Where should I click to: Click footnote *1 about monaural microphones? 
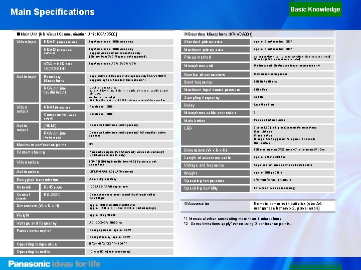233,219
